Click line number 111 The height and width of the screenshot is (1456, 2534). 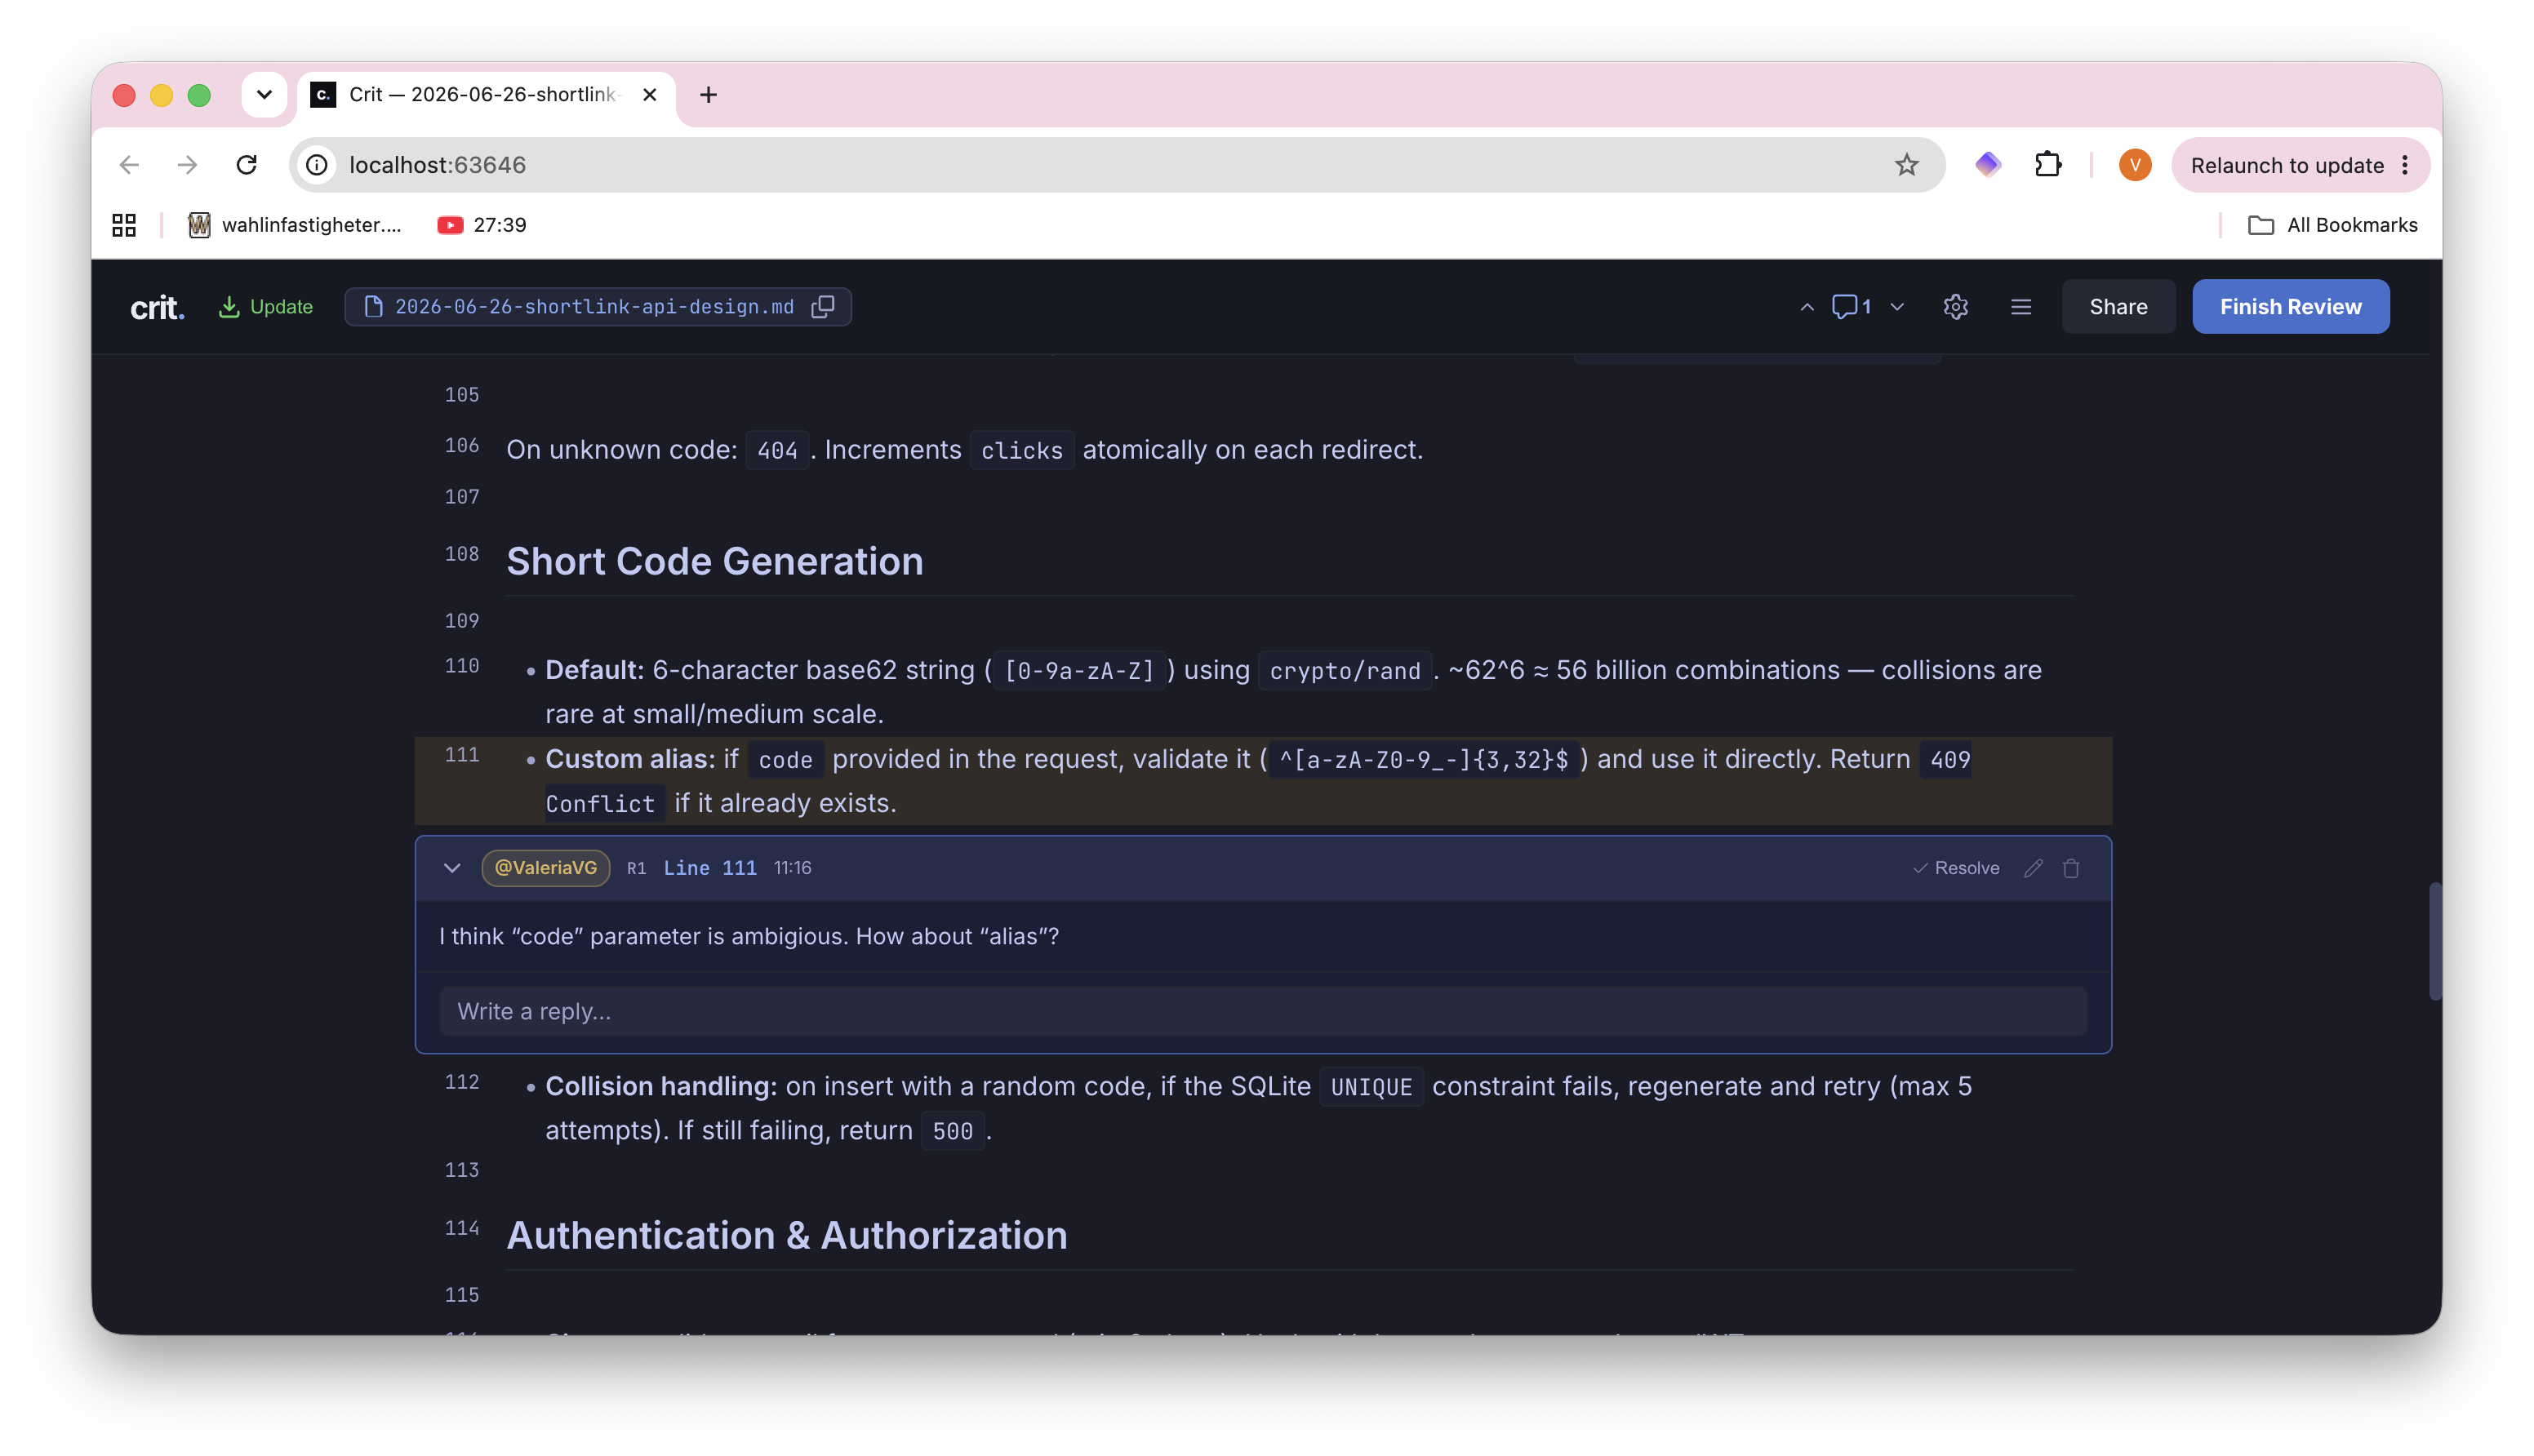(461, 755)
